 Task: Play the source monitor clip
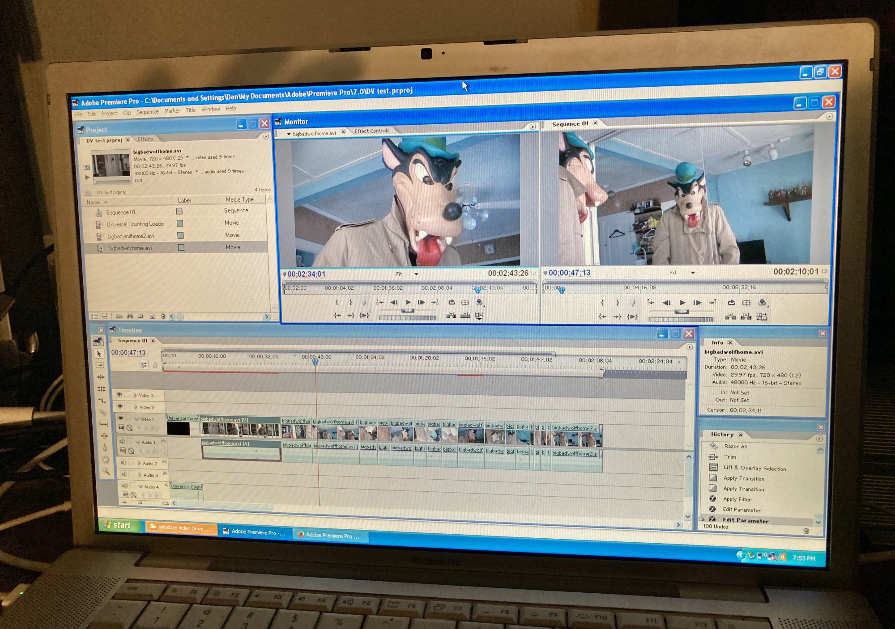pos(408,302)
